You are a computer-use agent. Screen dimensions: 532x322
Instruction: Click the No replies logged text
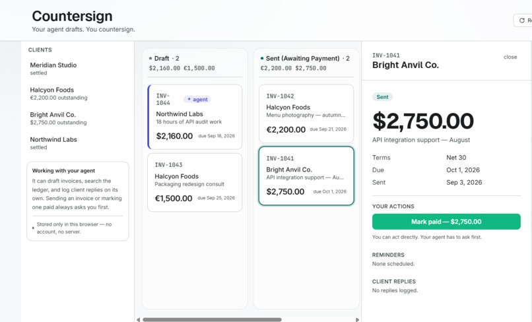[x=395, y=290]
